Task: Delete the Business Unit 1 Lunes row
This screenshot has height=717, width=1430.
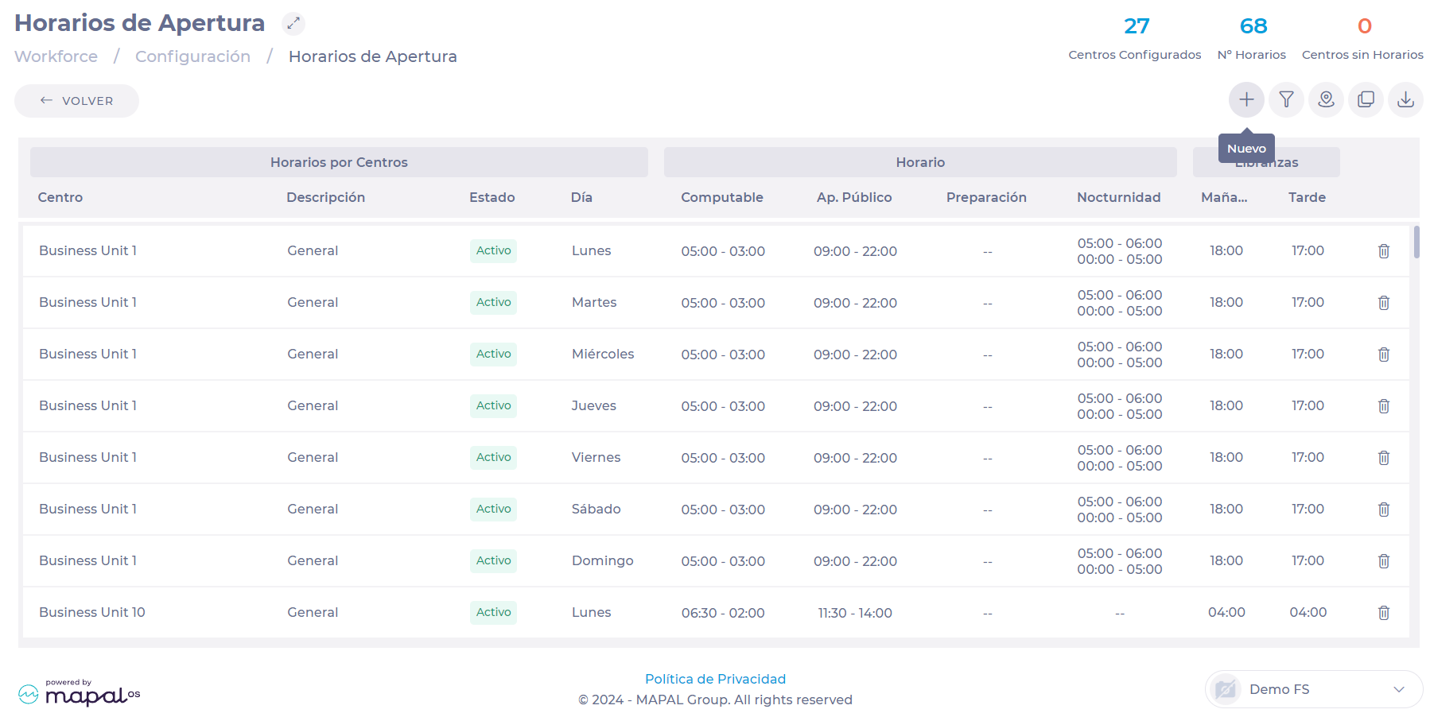Action: 1383,251
